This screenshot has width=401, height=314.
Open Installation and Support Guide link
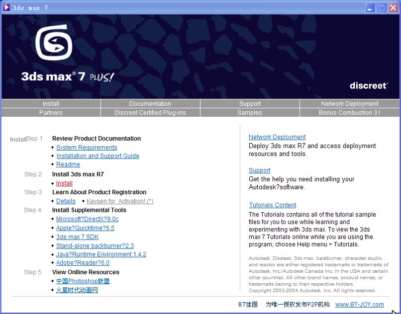(98, 156)
